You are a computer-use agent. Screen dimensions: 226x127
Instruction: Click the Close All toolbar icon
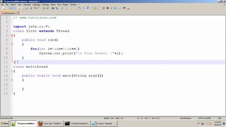pos(23,8)
